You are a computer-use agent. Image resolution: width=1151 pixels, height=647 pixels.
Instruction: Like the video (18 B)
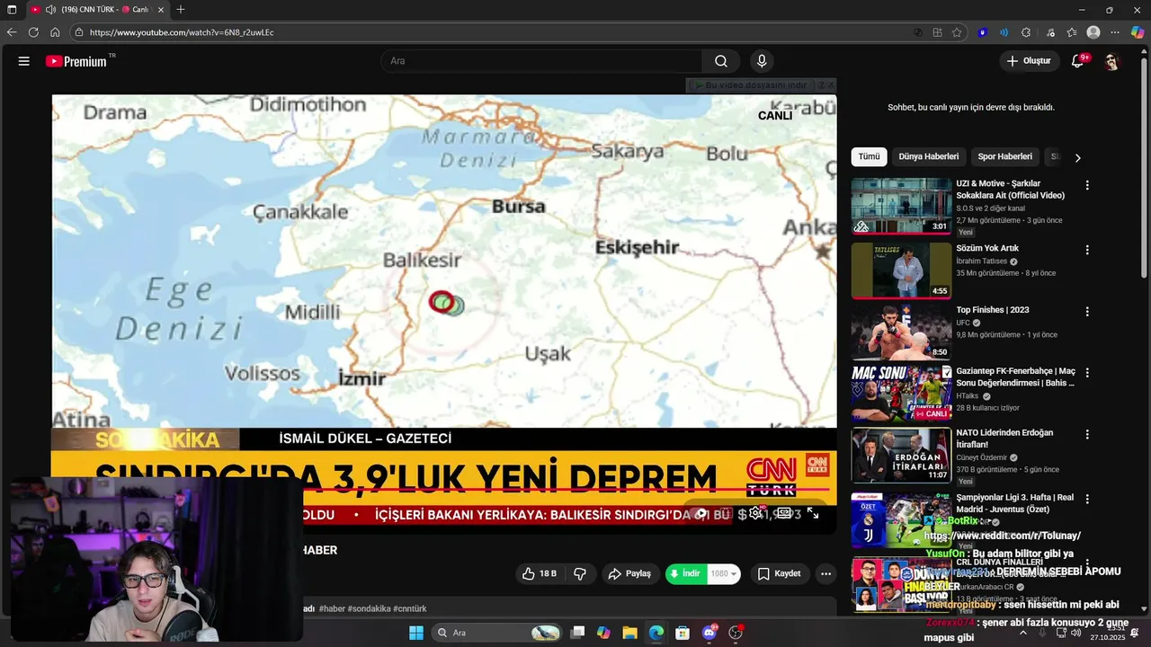pos(539,573)
